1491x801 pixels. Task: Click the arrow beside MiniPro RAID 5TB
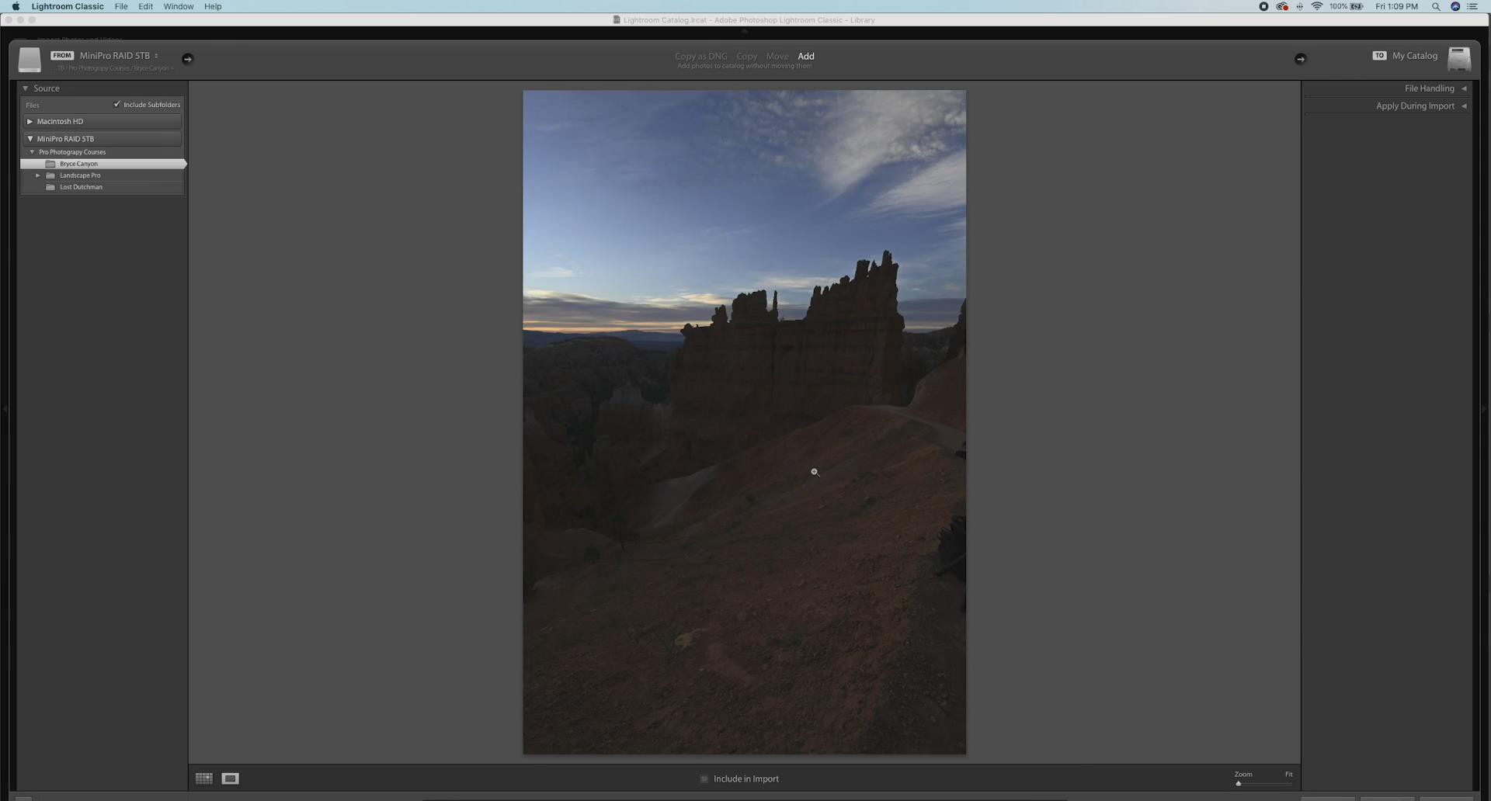(x=187, y=59)
